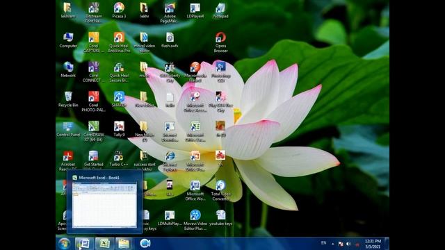Click the Show desktop button
This screenshot has height=250, width=445.
pyautogui.click(x=387, y=244)
